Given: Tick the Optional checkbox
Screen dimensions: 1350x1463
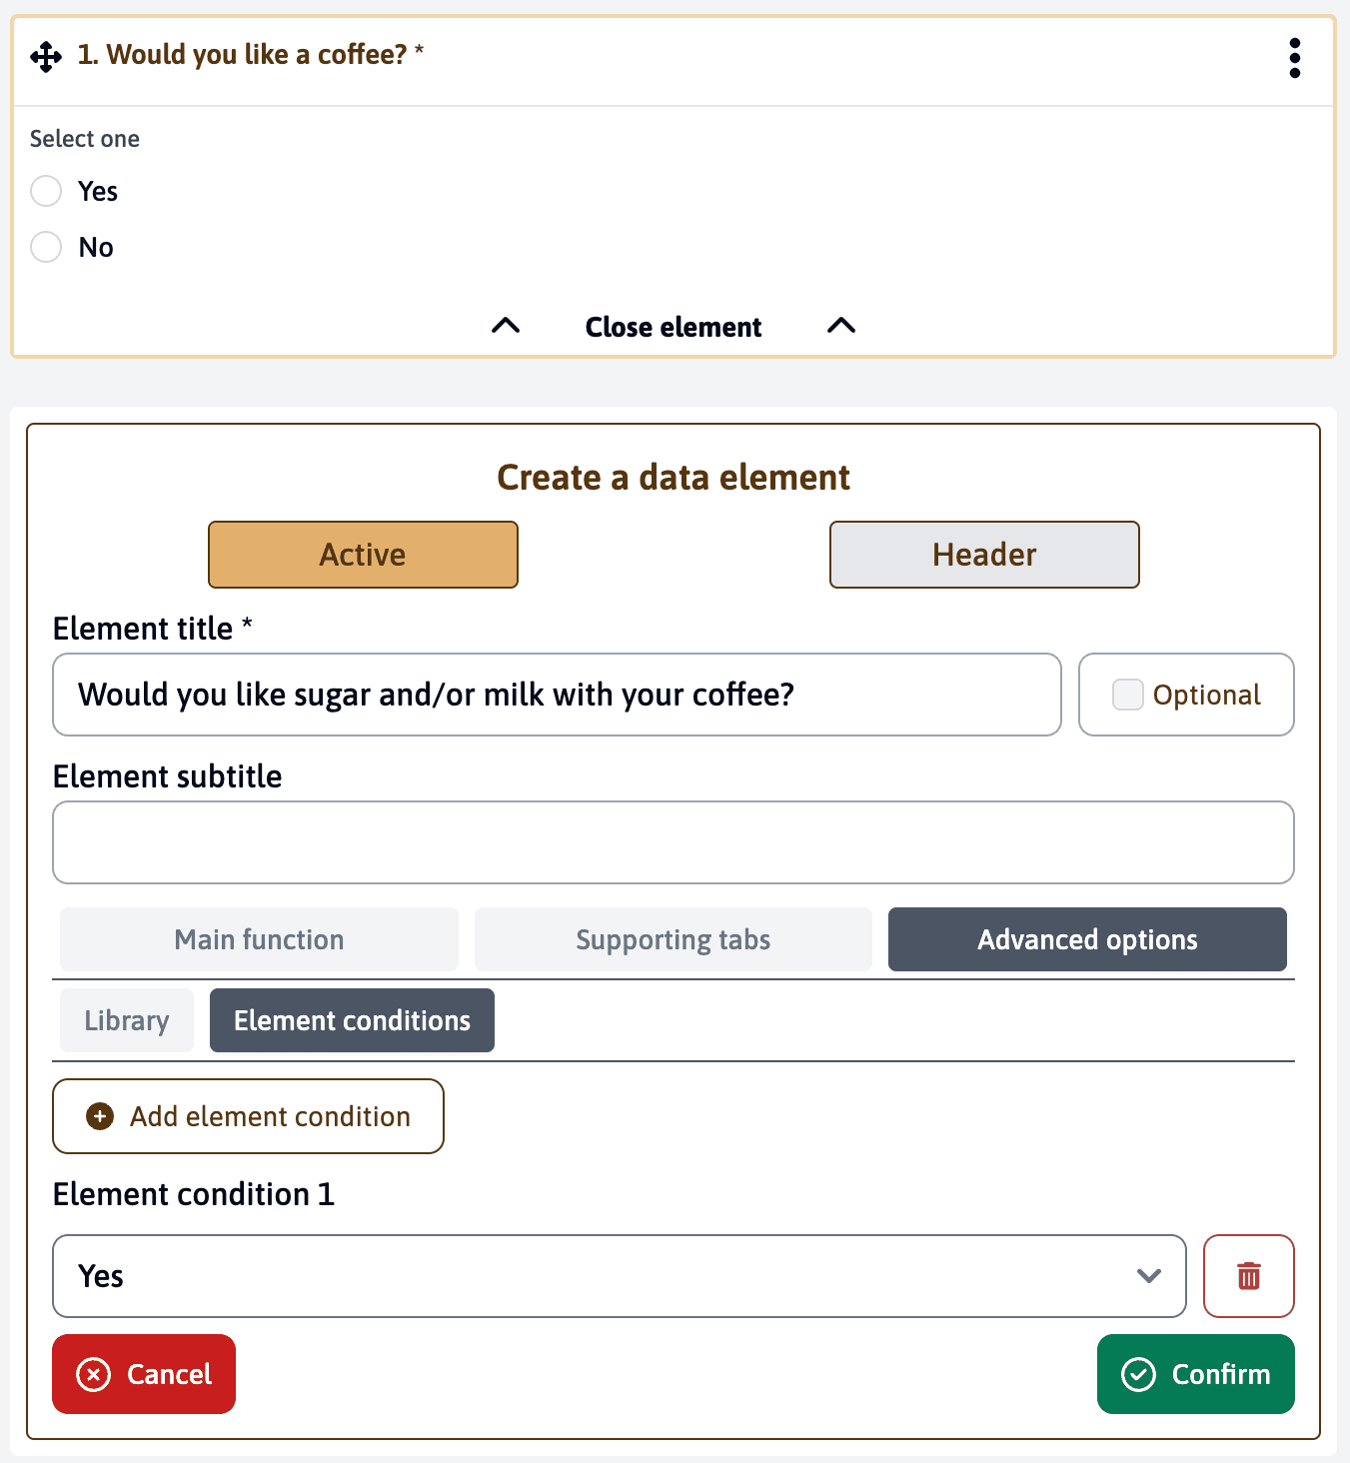Looking at the screenshot, I should (1127, 695).
